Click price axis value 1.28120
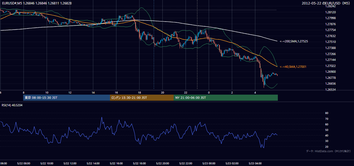This screenshot has width=354, height=166. click(x=330, y=12)
